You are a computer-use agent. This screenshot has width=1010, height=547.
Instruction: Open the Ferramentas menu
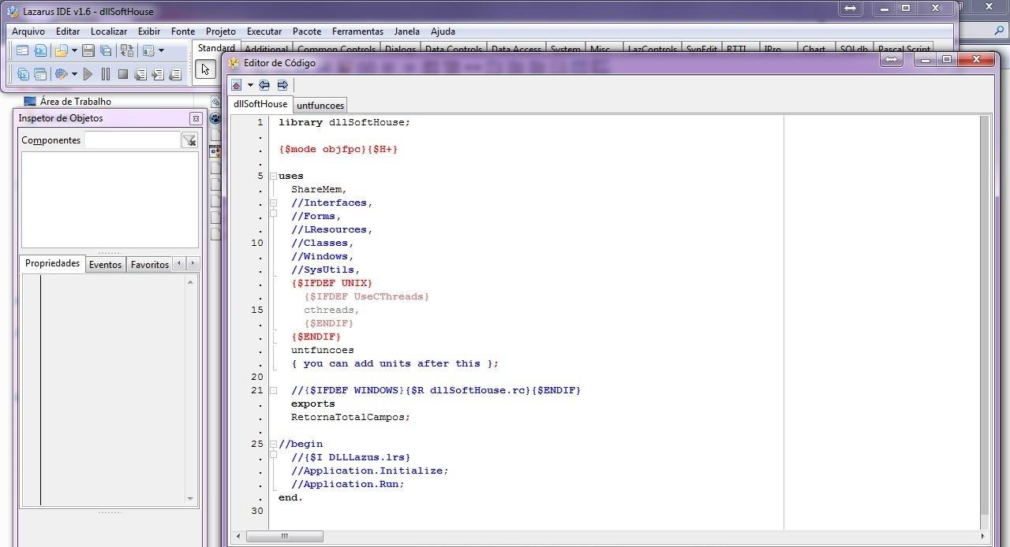click(357, 32)
